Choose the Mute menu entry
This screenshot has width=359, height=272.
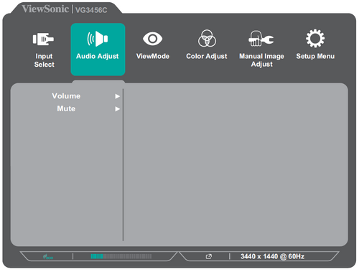click(66, 108)
